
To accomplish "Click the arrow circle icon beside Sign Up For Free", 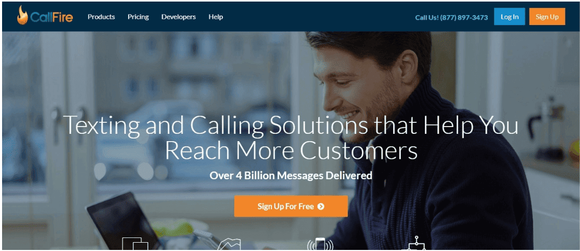I will click(321, 207).
